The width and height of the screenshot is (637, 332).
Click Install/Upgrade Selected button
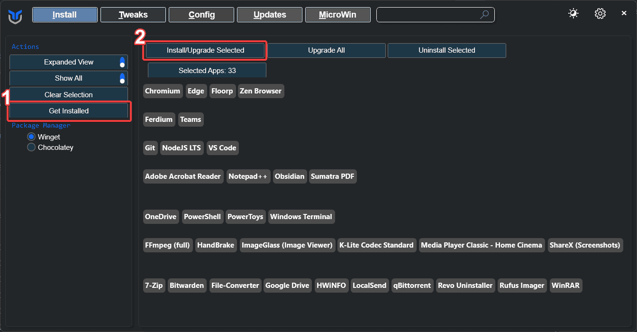(x=205, y=50)
